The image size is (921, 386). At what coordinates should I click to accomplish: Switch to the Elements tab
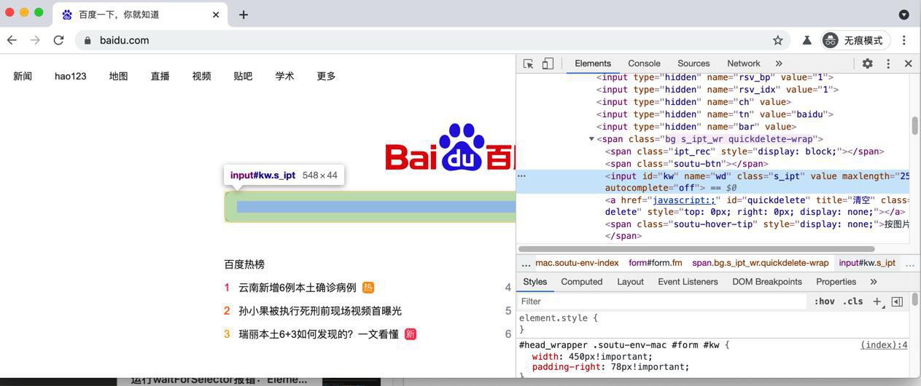click(x=593, y=63)
